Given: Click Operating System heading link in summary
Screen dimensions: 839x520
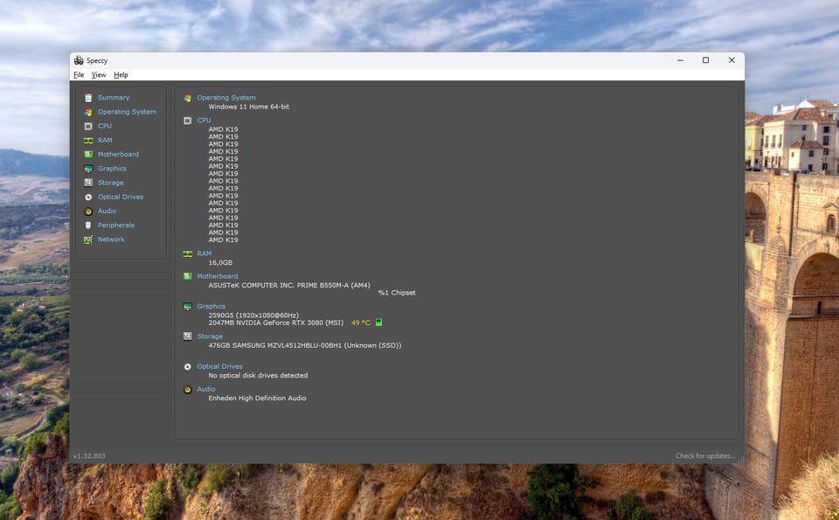Looking at the screenshot, I should point(225,97).
